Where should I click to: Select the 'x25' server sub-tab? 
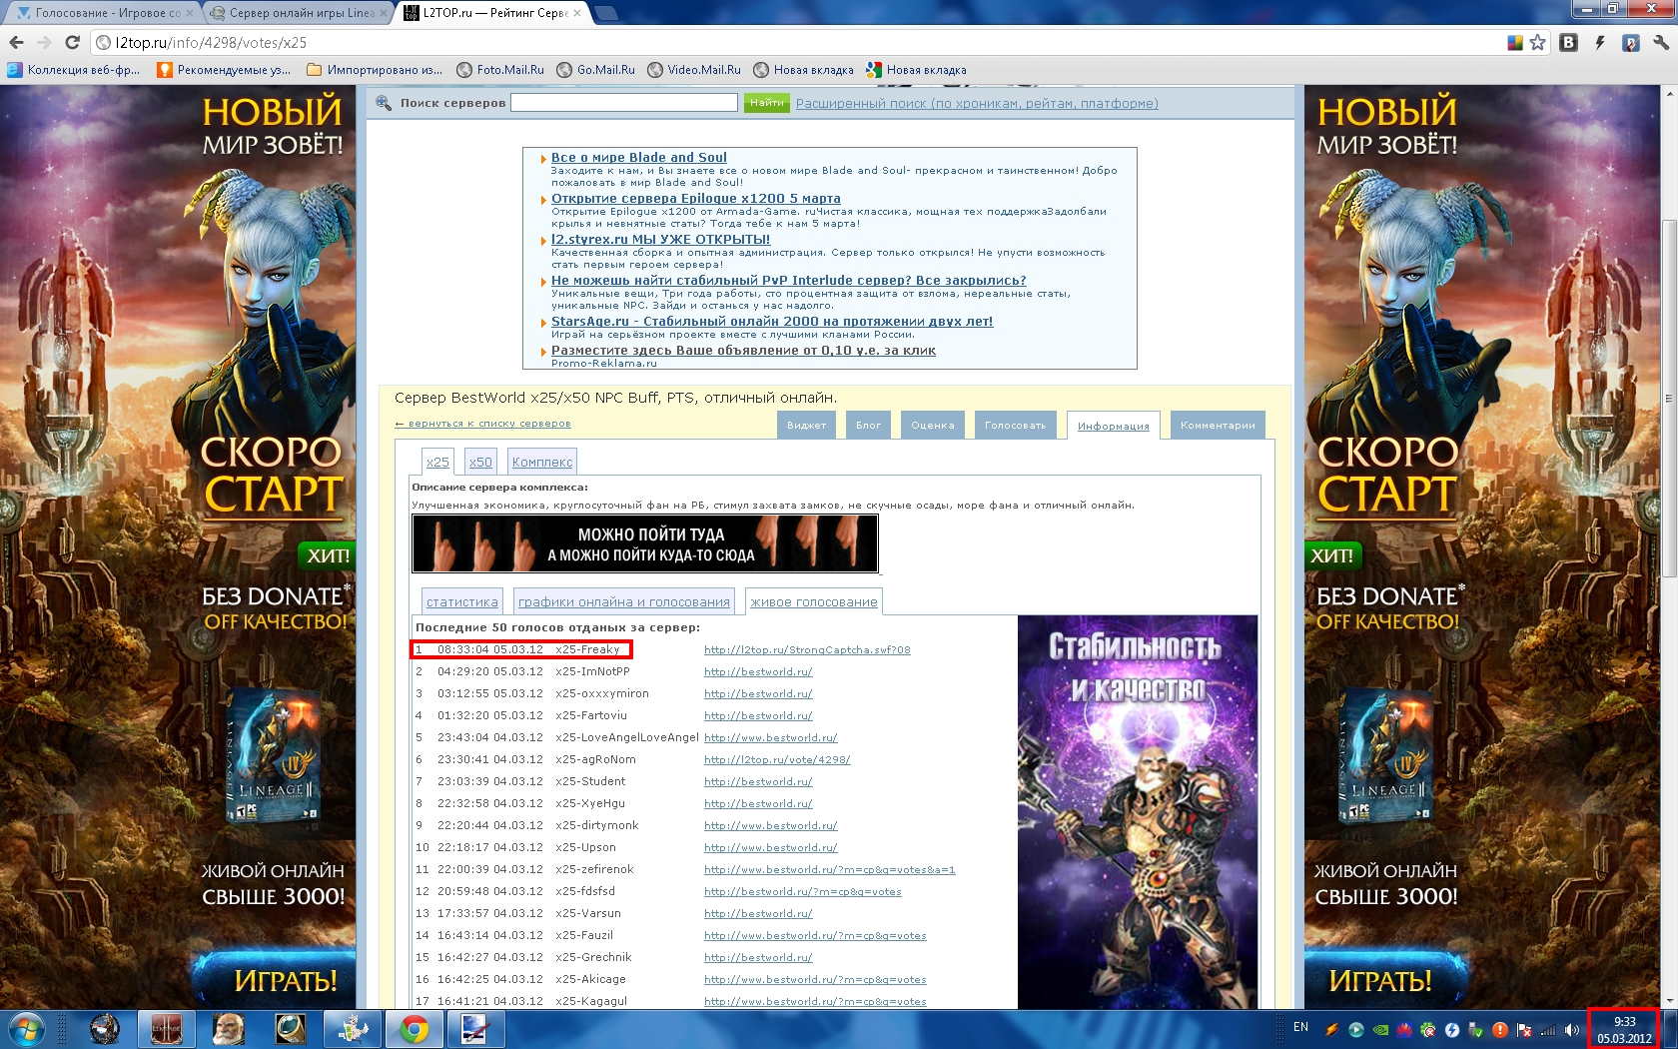(437, 462)
